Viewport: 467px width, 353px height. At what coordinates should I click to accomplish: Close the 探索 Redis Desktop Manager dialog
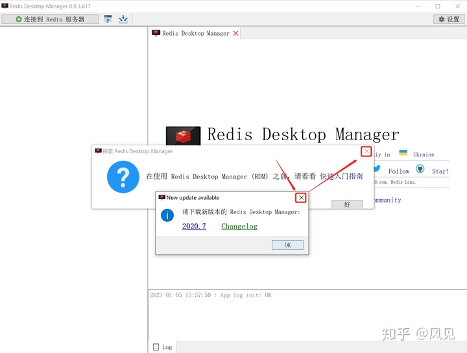click(366, 151)
